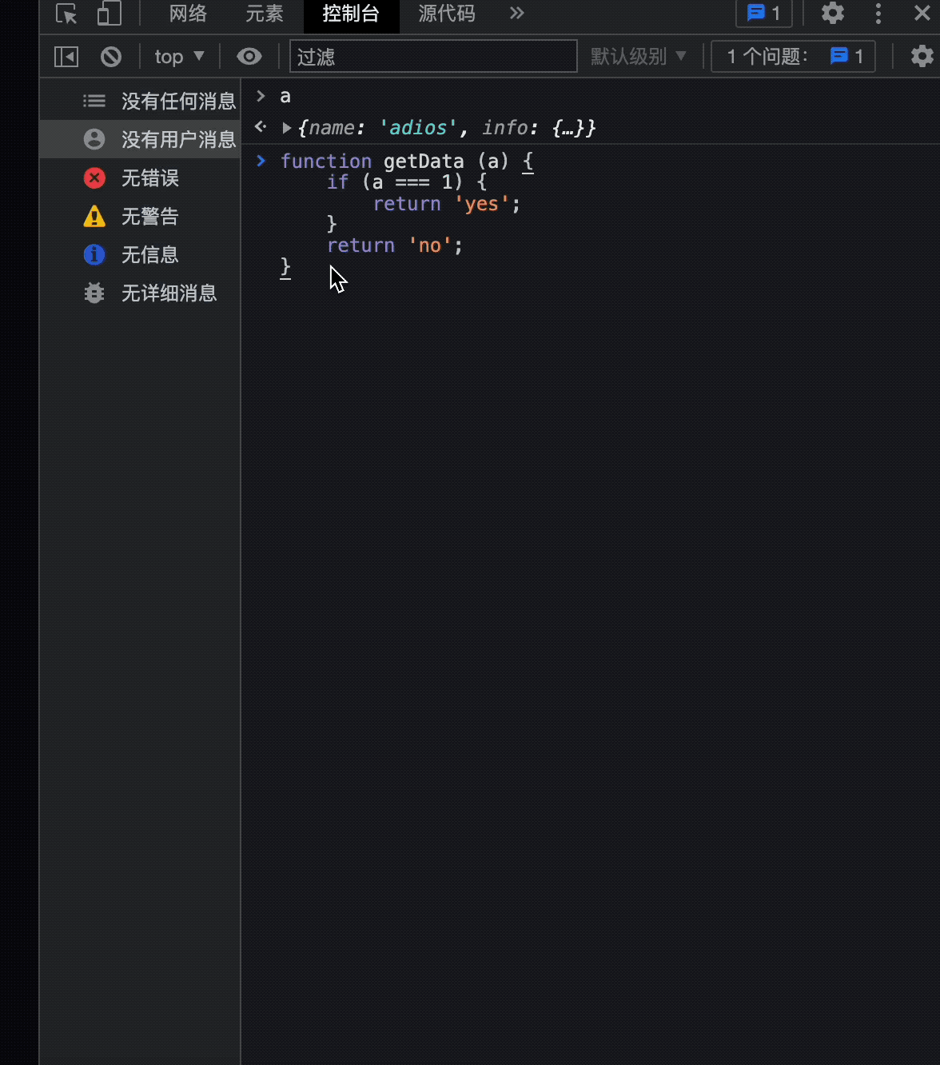Activate the inspect element picker icon
Image resolution: width=940 pixels, height=1065 pixels.
point(66,14)
